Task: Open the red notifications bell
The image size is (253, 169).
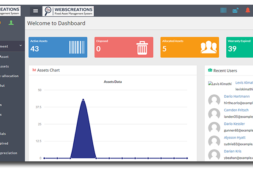Action: click(x=247, y=10)
